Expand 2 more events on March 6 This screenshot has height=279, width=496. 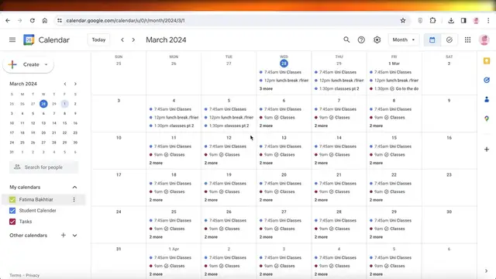click(x=266, y=126)
